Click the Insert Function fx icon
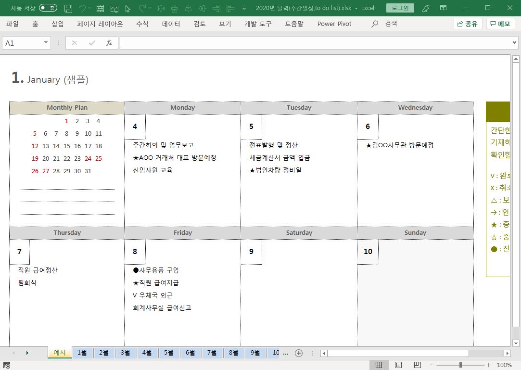 point(109,43)
